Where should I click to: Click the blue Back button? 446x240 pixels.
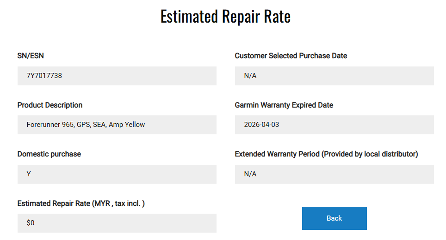[x=334, y=218]
